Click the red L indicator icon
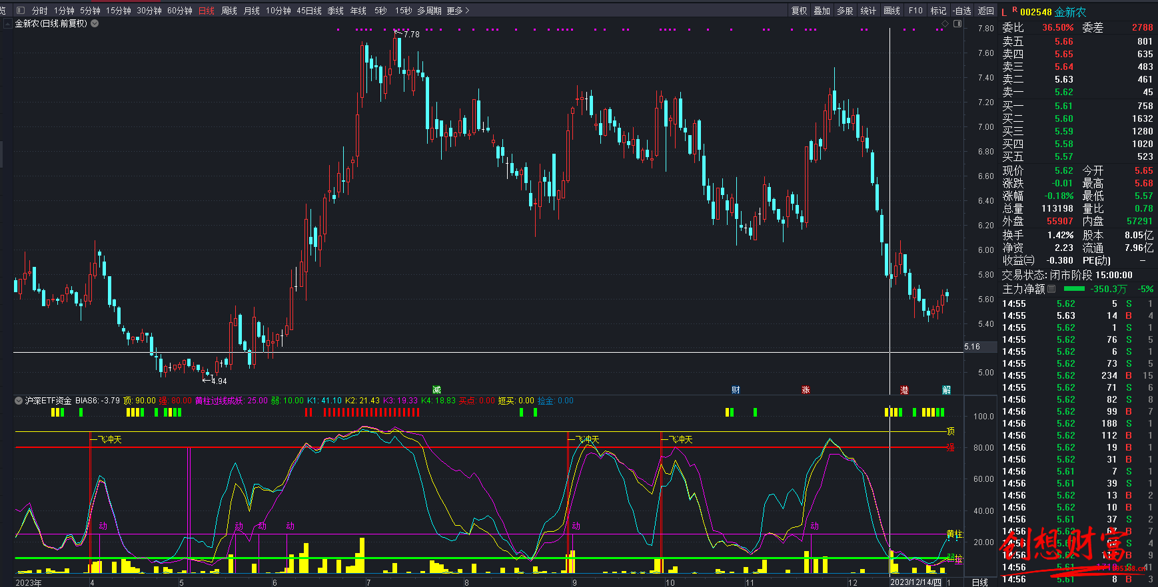Viewport: 1158px width, 587px height. tap(1004, 13)
